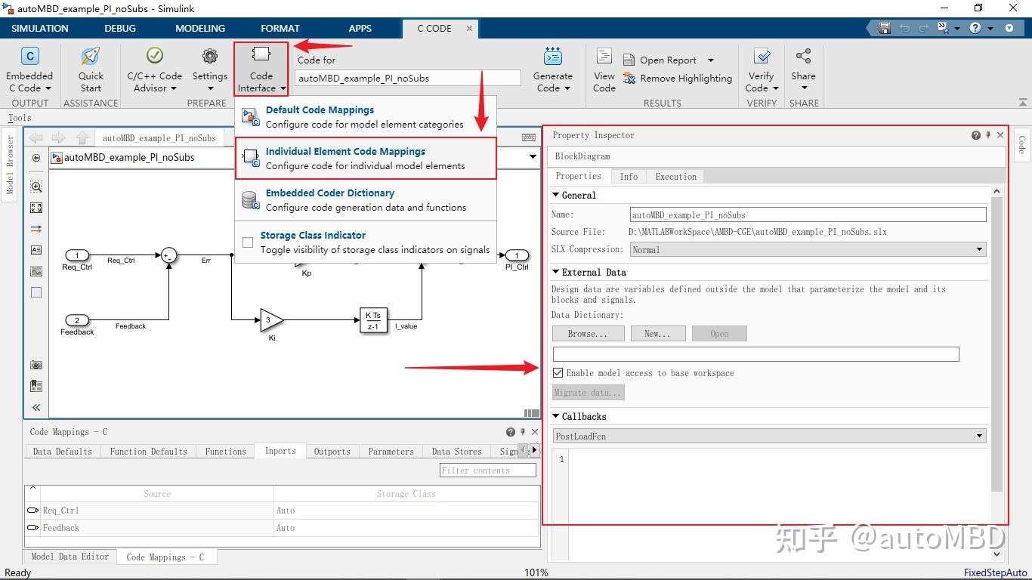Switch to the Model Data Editor tab
1032x580 pixels.
tap(70, 557)
